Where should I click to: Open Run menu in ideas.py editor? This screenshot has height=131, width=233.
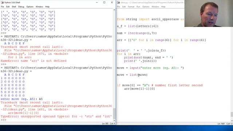click(x=138, y=7)
